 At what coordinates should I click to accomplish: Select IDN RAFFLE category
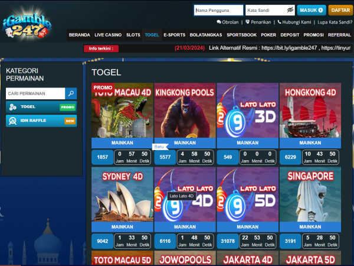(x=41, y=121)
